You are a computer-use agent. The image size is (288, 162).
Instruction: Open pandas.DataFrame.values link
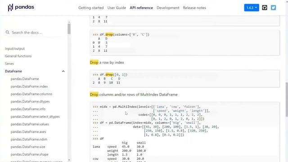tap(30, 124)
